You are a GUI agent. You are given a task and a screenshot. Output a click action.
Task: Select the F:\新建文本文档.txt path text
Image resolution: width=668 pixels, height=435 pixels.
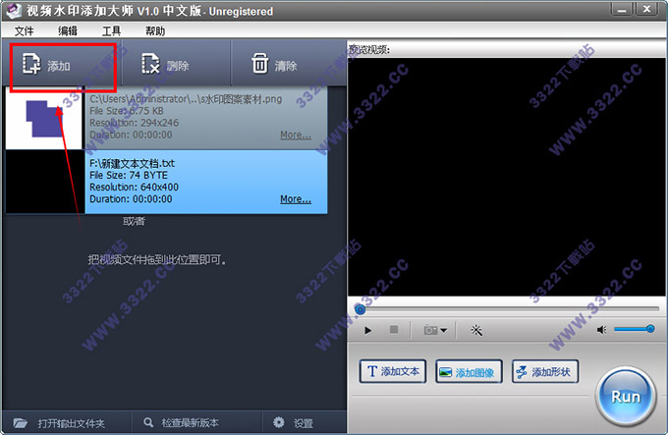132,163
